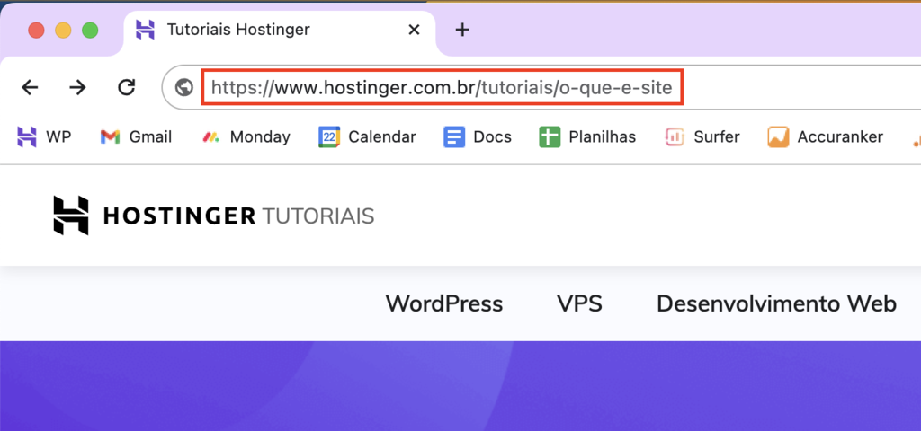
Task: Open the Surfer bookmark
Action: [x=702, y=137]
